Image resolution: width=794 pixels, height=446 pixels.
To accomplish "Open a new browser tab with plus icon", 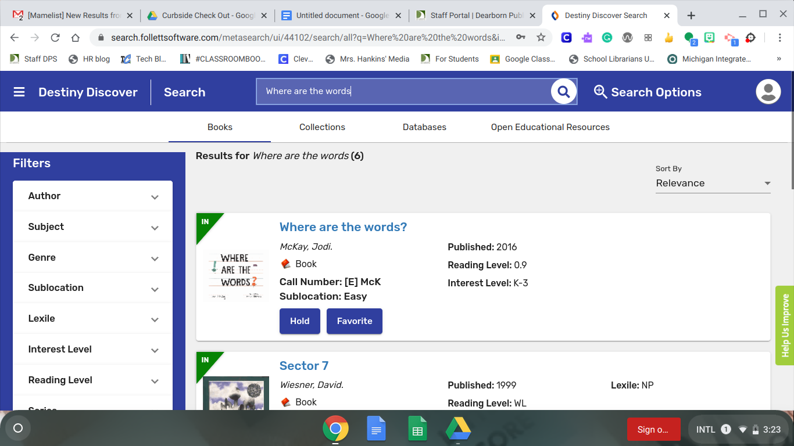I will point(691,16).
